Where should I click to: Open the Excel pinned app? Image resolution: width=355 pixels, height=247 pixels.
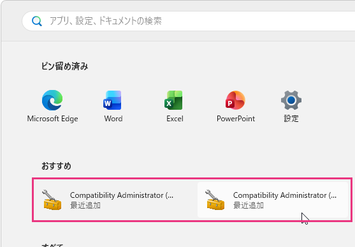click(175, 106)
